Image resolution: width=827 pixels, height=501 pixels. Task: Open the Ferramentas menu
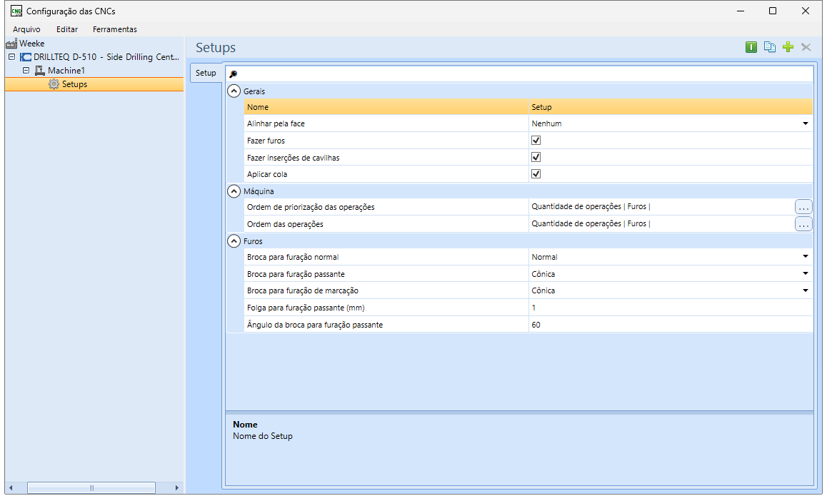[115, 29]
